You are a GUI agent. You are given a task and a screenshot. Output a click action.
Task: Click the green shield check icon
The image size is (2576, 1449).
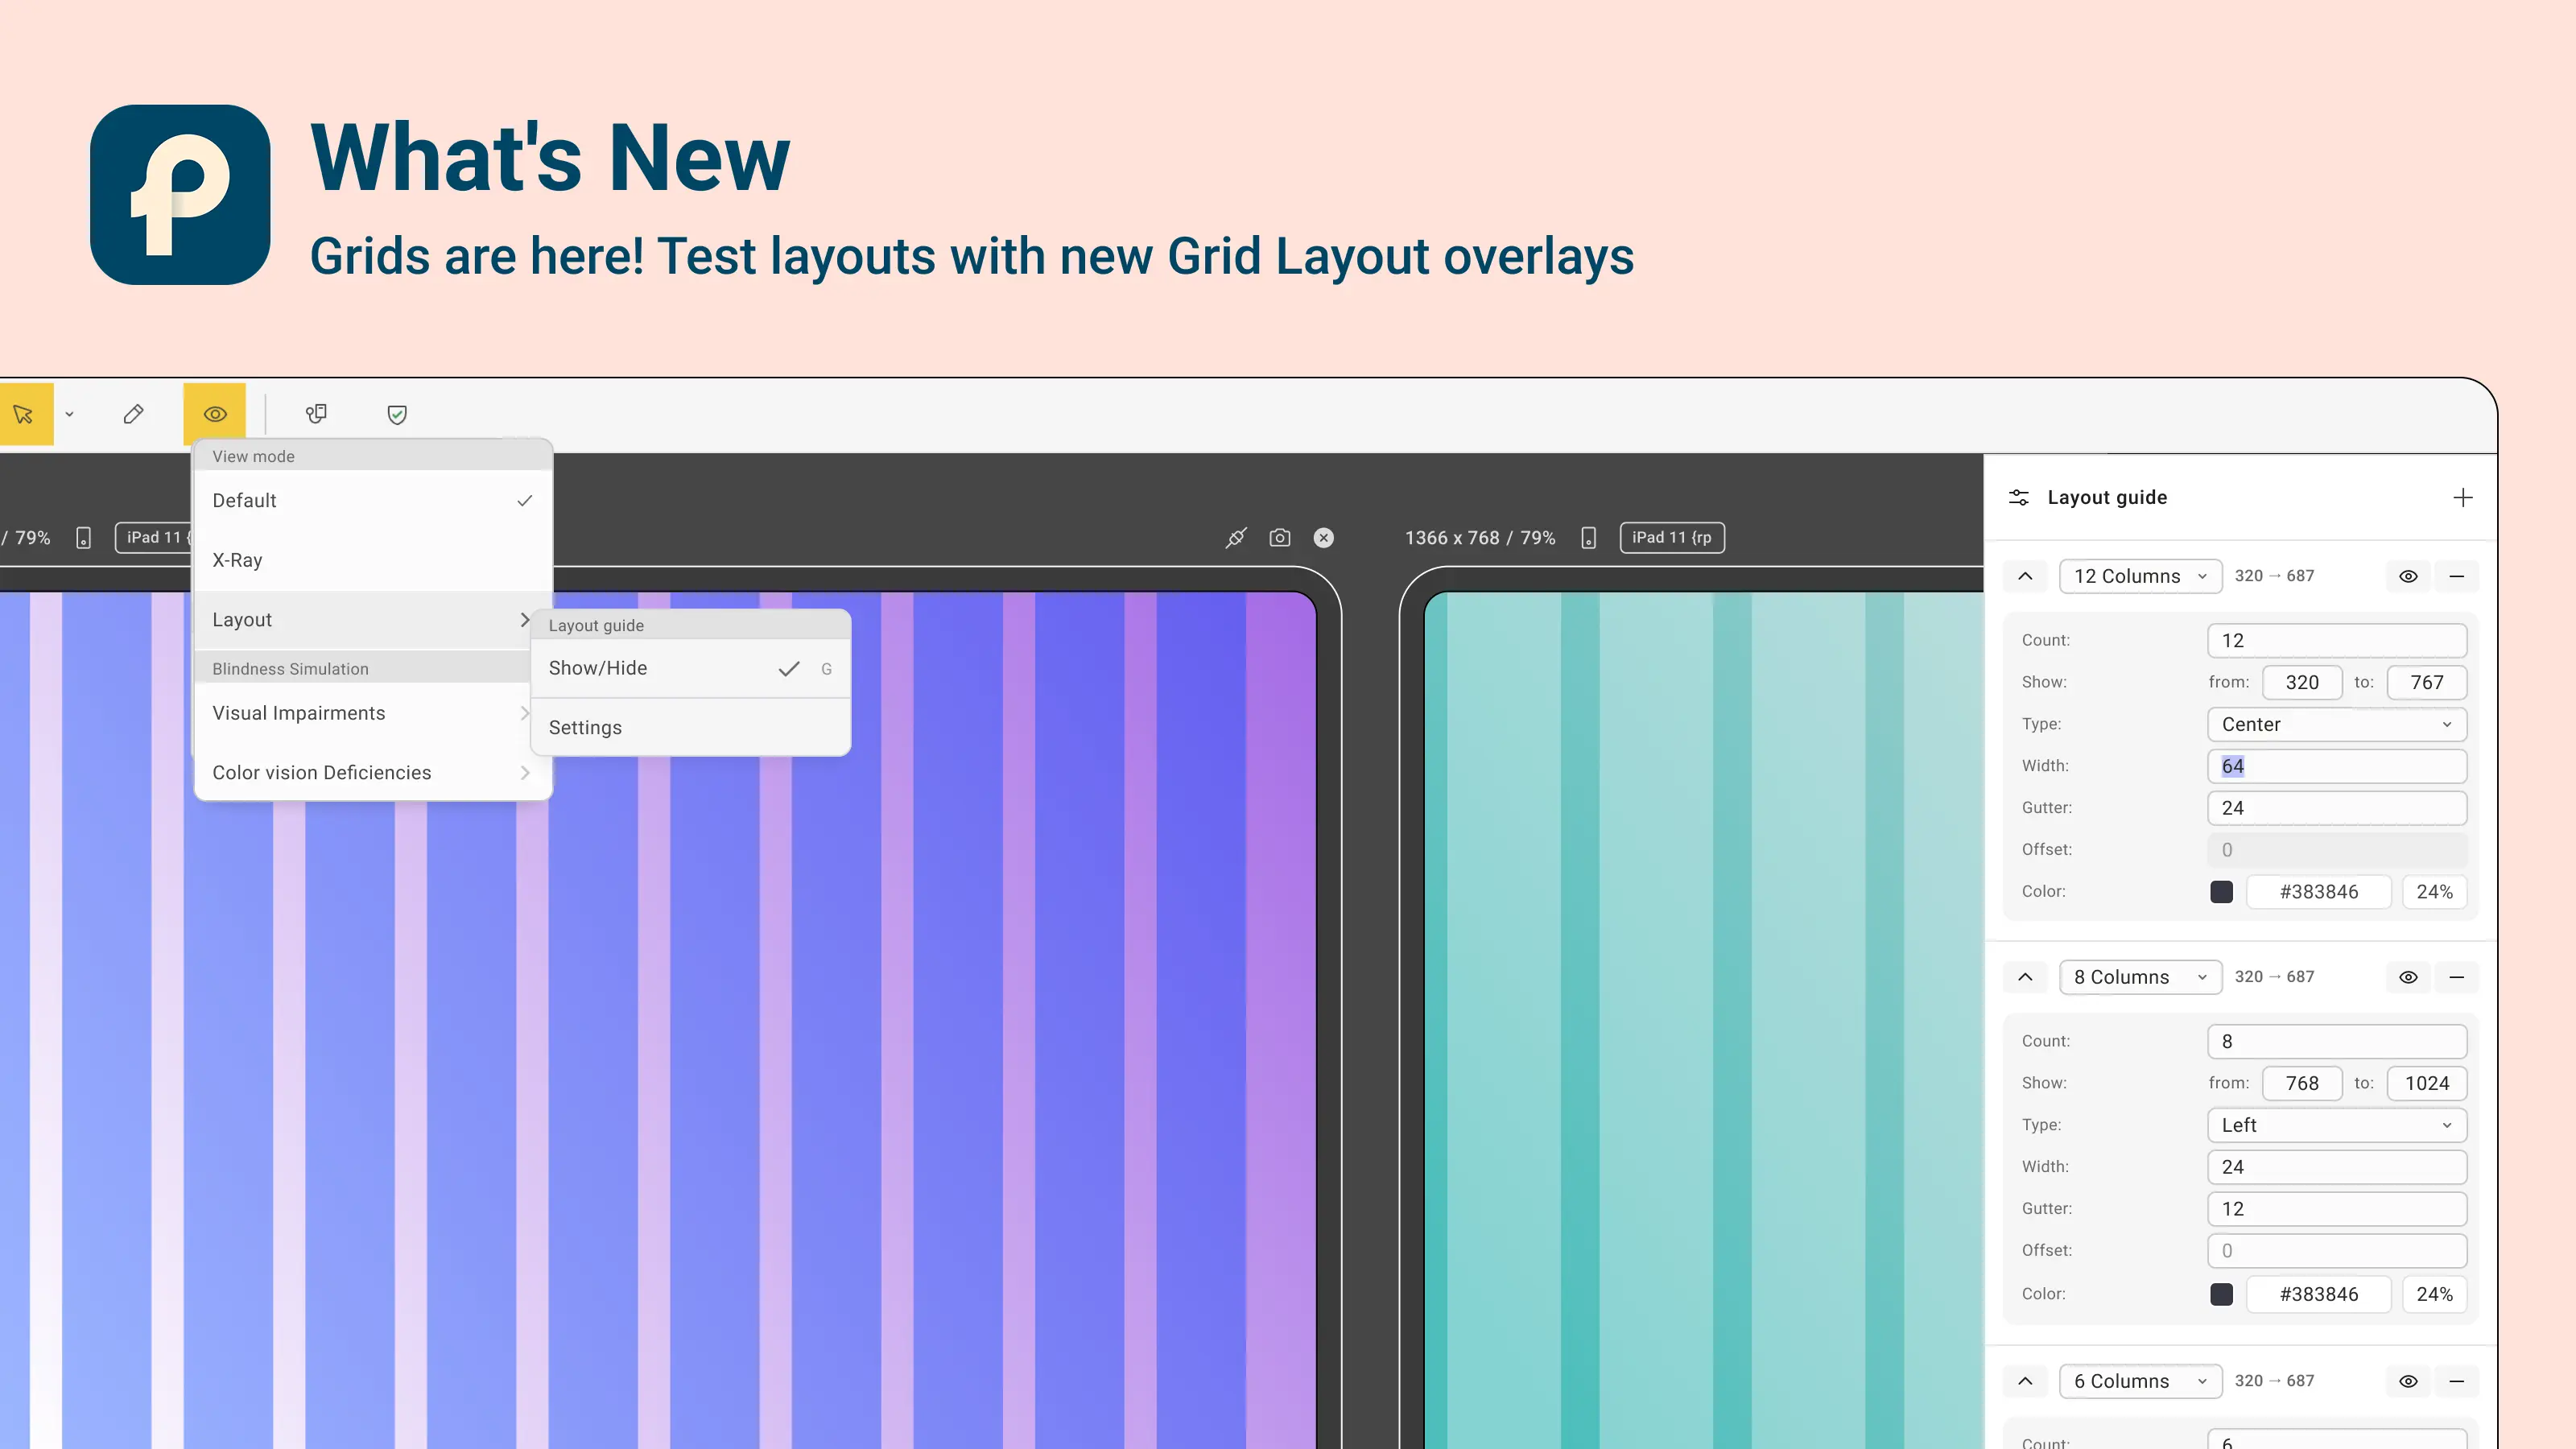pyautogui.click(x=397, y=414)
